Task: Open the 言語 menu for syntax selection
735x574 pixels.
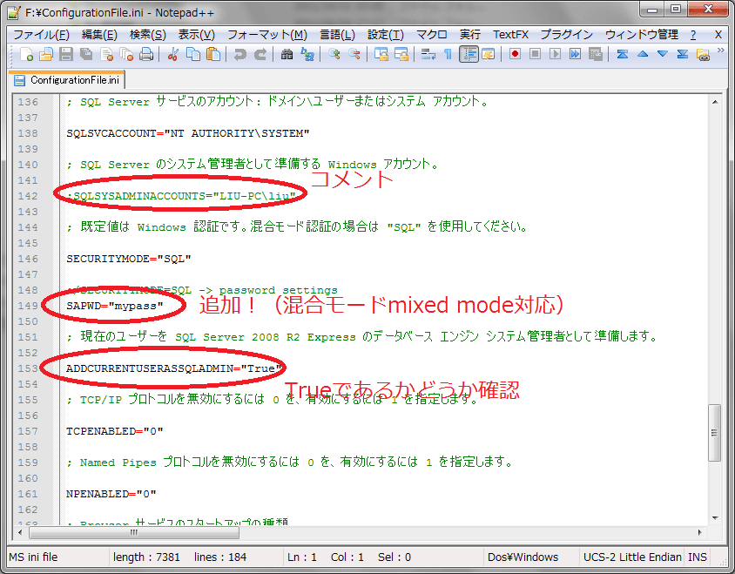Action: click(338, 34)
